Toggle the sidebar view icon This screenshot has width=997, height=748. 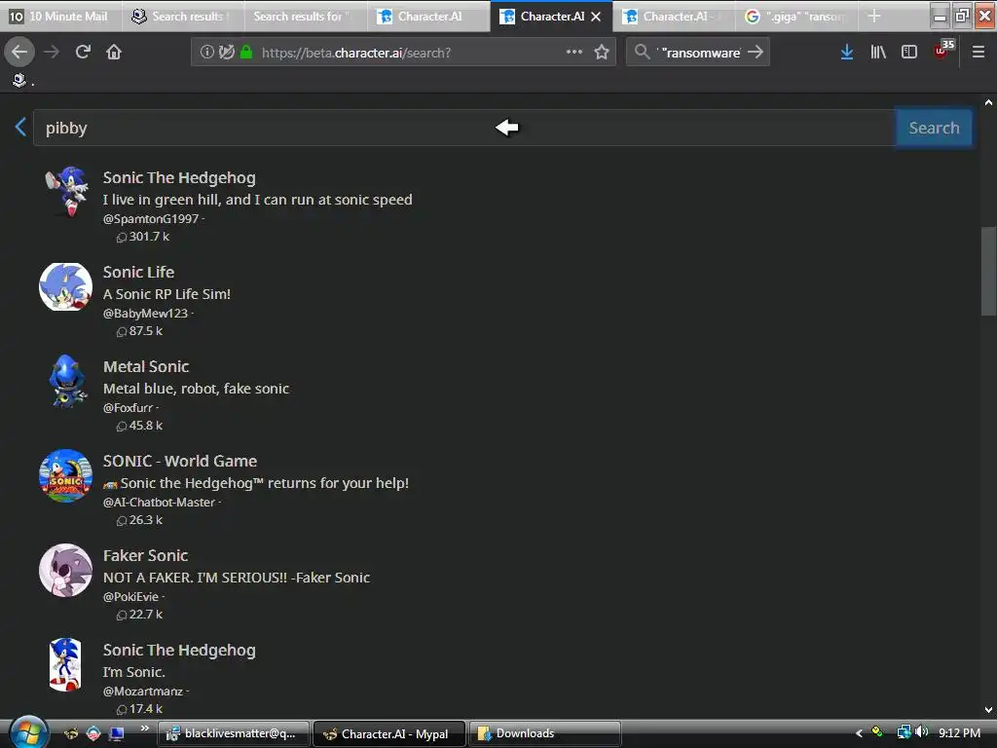pyautogui.click(x=909, y=52)
